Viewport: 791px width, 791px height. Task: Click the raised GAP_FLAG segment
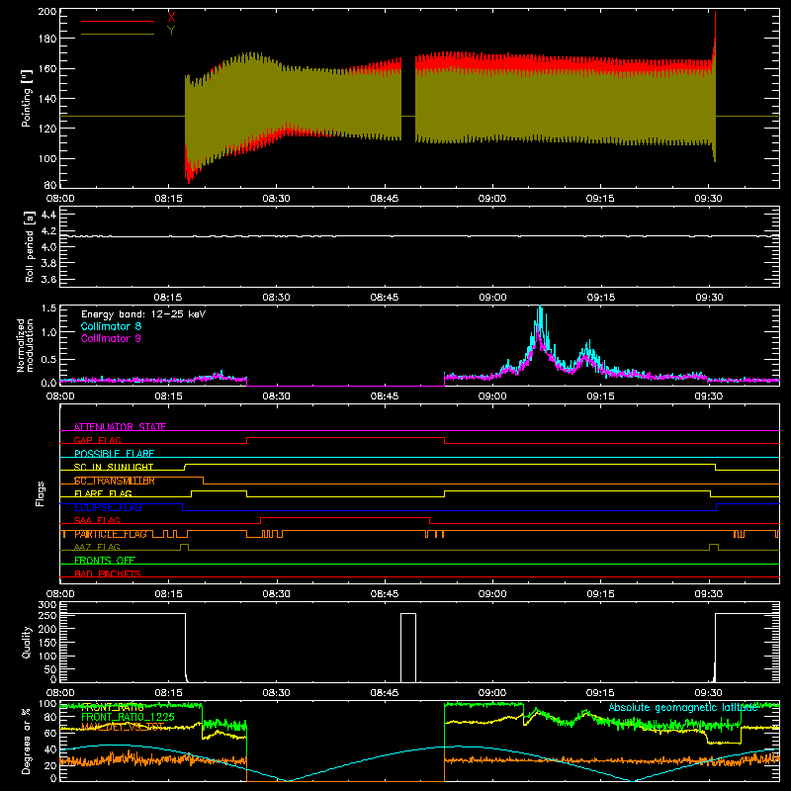345,438
